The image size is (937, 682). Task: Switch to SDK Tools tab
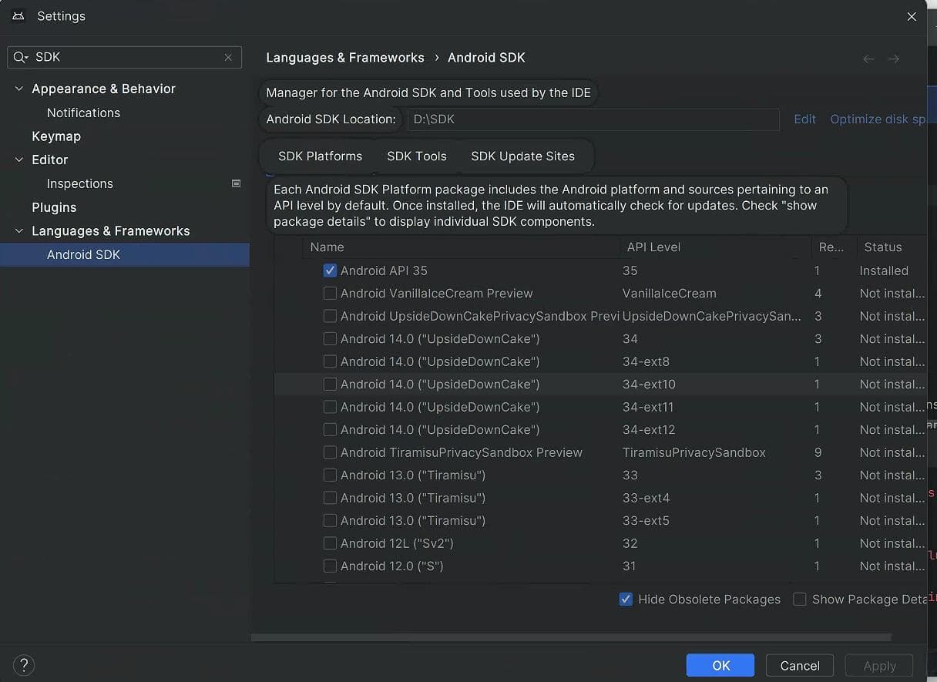417,156
